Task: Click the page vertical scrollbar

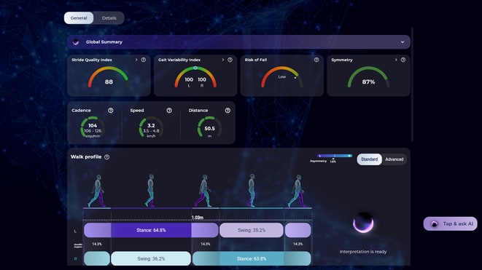Action: (412, 84)
